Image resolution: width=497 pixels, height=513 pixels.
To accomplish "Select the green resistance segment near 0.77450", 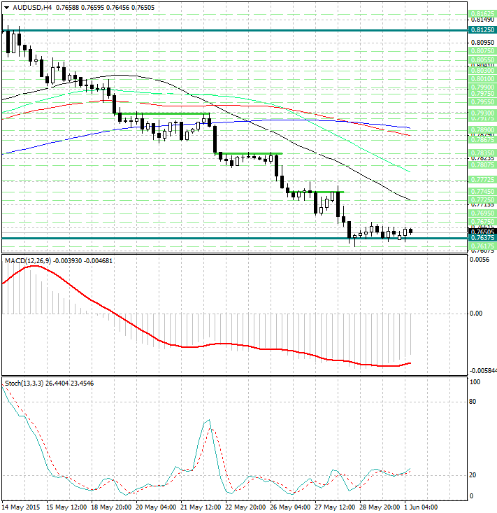I will click(315, 192).
